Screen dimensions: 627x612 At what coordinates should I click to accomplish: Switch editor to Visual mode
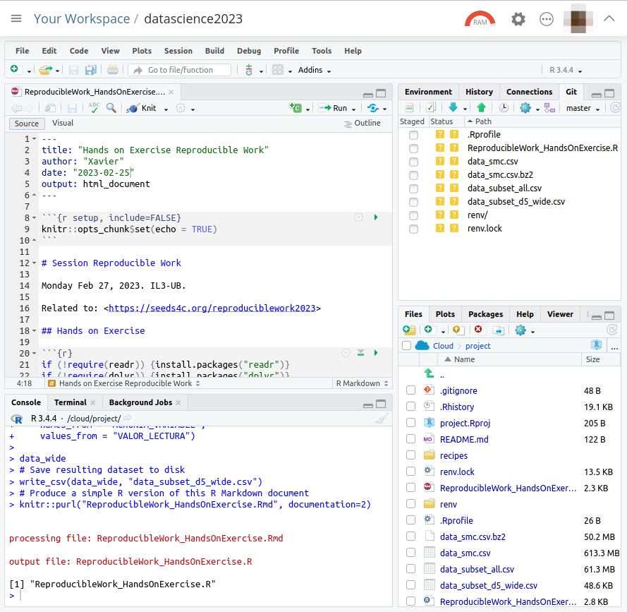63,123
